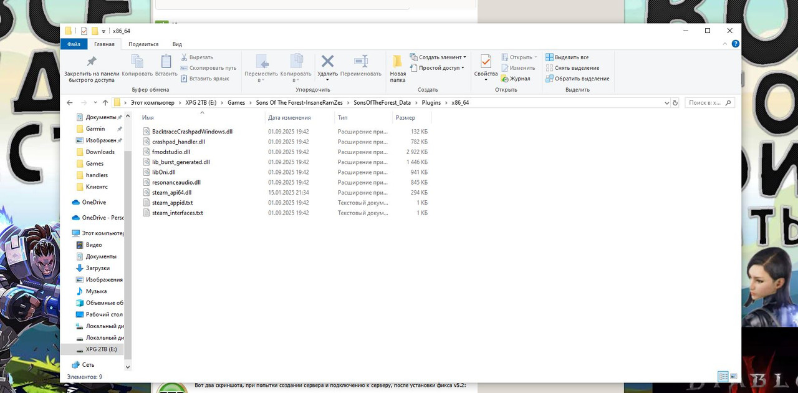This screenshot has width=798, height=393.
Task: Open the Переместить в dropdown
Action: (x=262, y=68)
